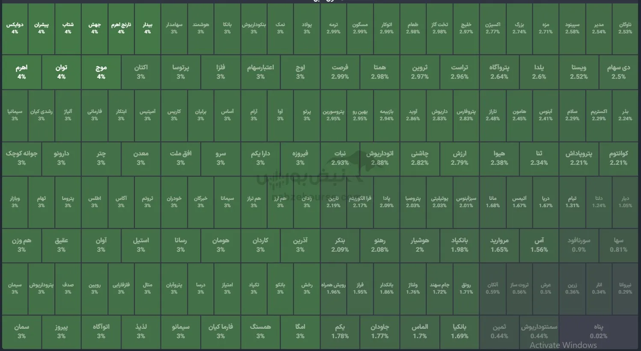Open the یلدا 2.6% tile
This screenshot has height=351, width=641.
(539, 72)
